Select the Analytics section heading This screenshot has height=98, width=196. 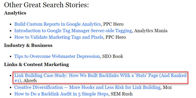(15, 13)
